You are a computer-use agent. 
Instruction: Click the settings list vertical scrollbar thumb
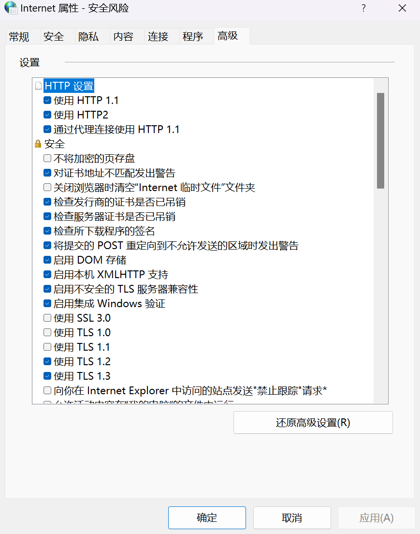380,141
